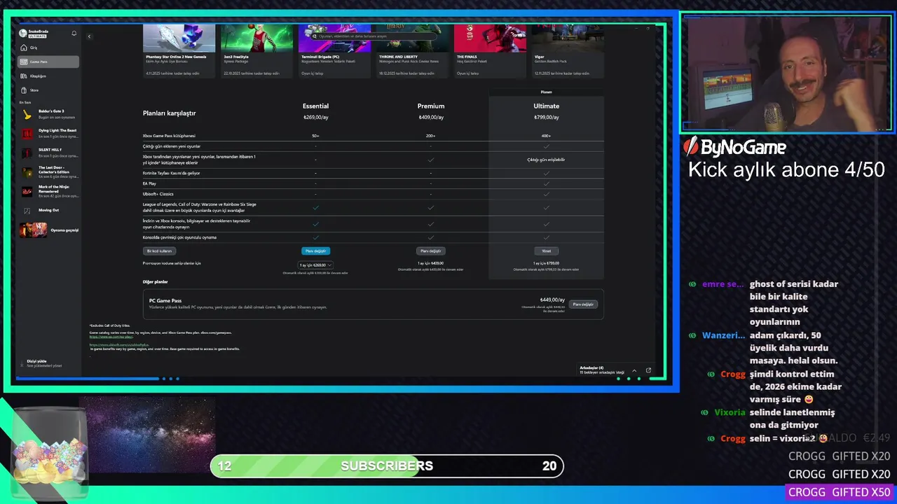Click the streamer webcam feed
The height and width of the screenshot is (504, 897).
click(x=786, y=73)
